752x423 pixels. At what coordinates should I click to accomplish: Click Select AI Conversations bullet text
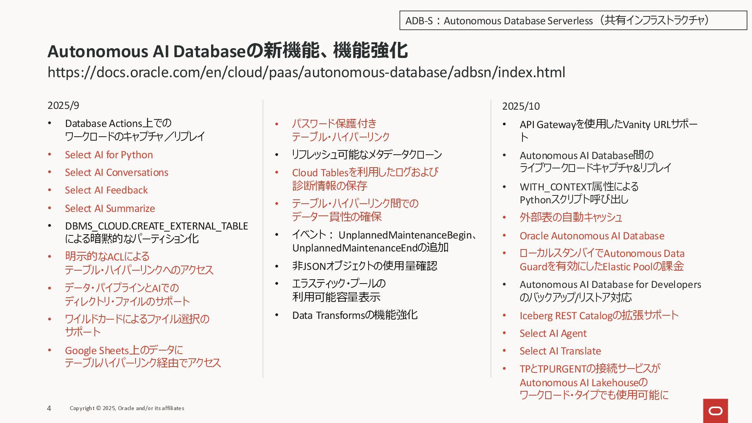116,172
